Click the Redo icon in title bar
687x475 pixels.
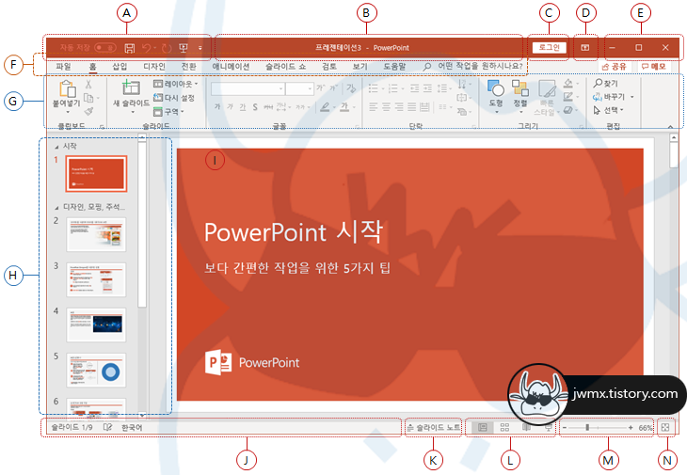(x=167, y=48)
